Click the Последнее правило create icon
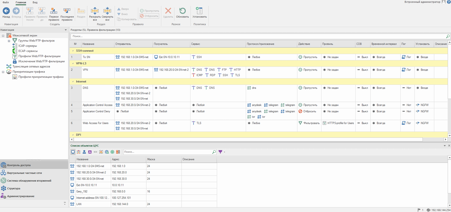451x212 pixels. click(67, 11)
